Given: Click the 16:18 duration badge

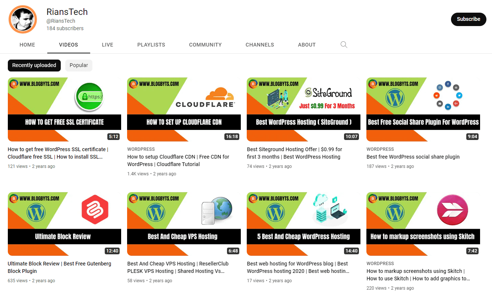Looking at the screenshot, I should tap(232, 137).
